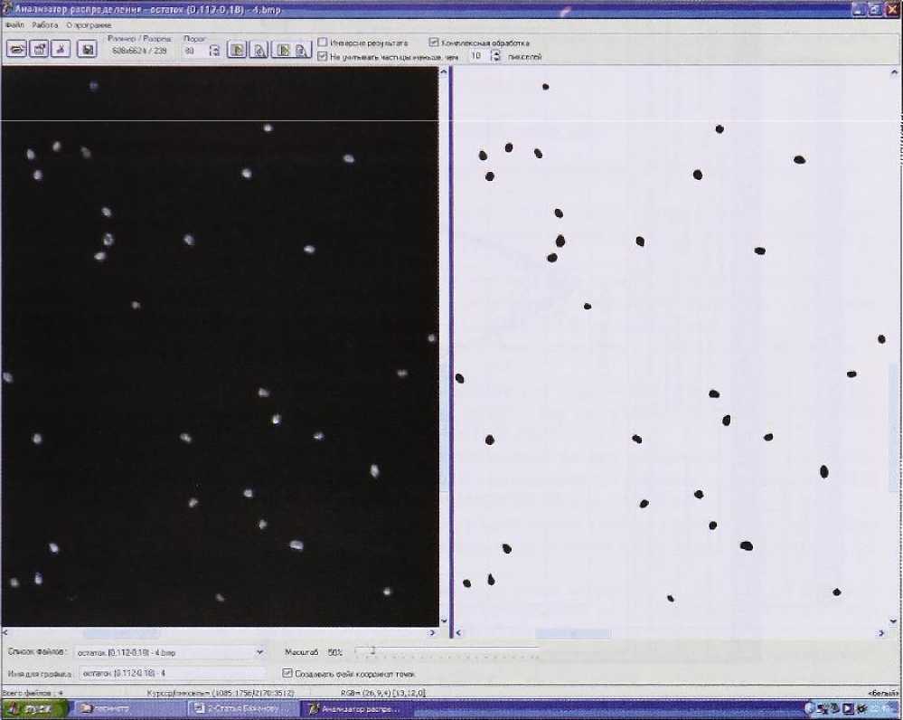Open the Работа menu
The image size is (903, 720).
pyautogui.click(x=45, y=25)
